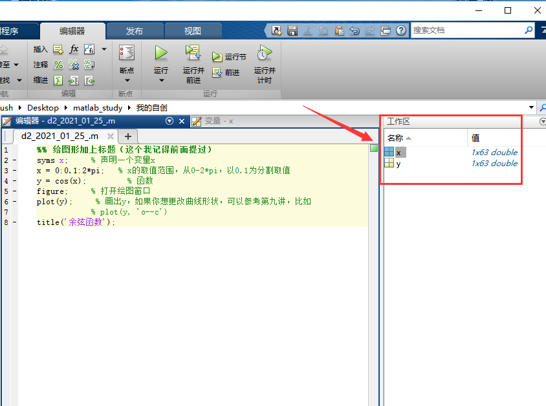
Task: Click the insert section icon next to 插入
Action: [58, 49]
